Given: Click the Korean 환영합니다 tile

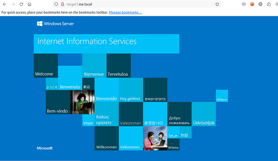Looking at the screenshot, I should pos(155,114).
